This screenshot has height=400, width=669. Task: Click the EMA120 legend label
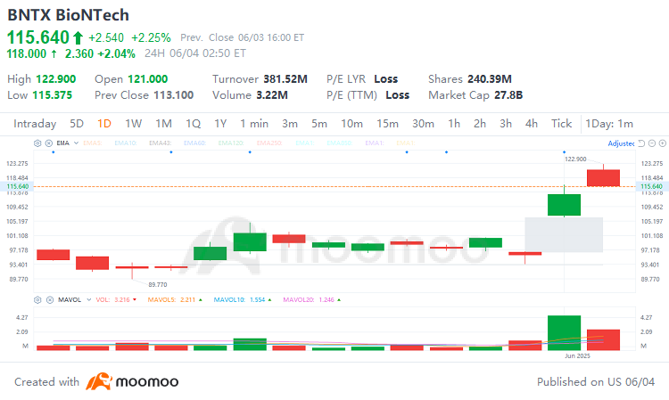[231, 143]
